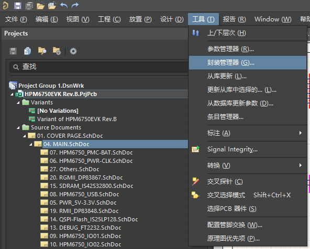Choose 选择PCB 器件 (S) entry
The height and width of the screenshot is (249, 310).
tap(248, 209)
